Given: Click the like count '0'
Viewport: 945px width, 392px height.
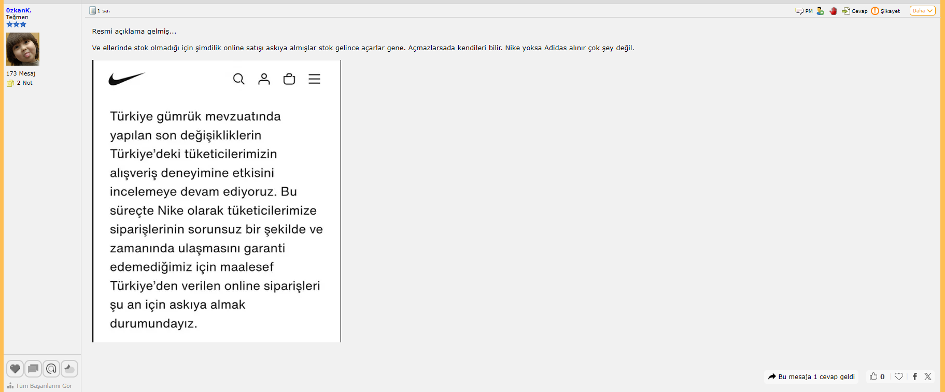Looking at the screenshot, I should tap(882, 376).
